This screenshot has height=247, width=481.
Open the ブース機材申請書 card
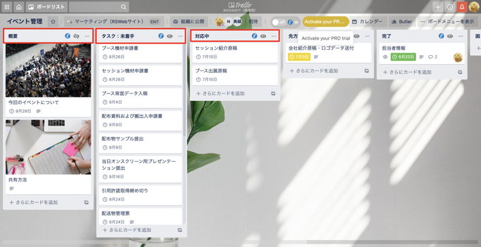click(140, 53)
